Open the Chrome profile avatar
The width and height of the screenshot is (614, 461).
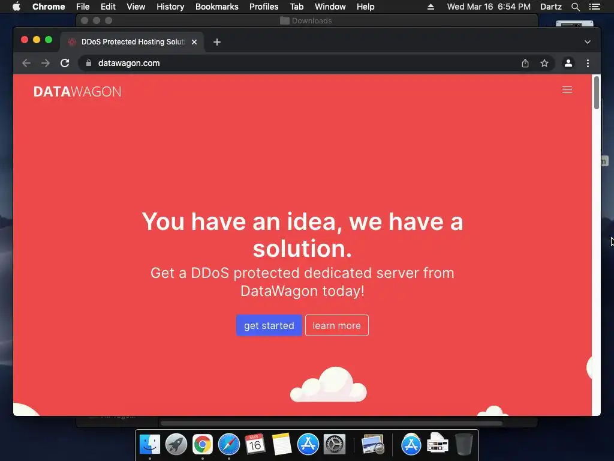pos(568,63)
